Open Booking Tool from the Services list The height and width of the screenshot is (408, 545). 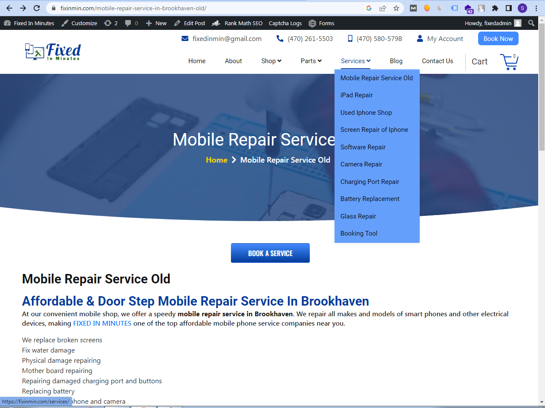[358, 233]
